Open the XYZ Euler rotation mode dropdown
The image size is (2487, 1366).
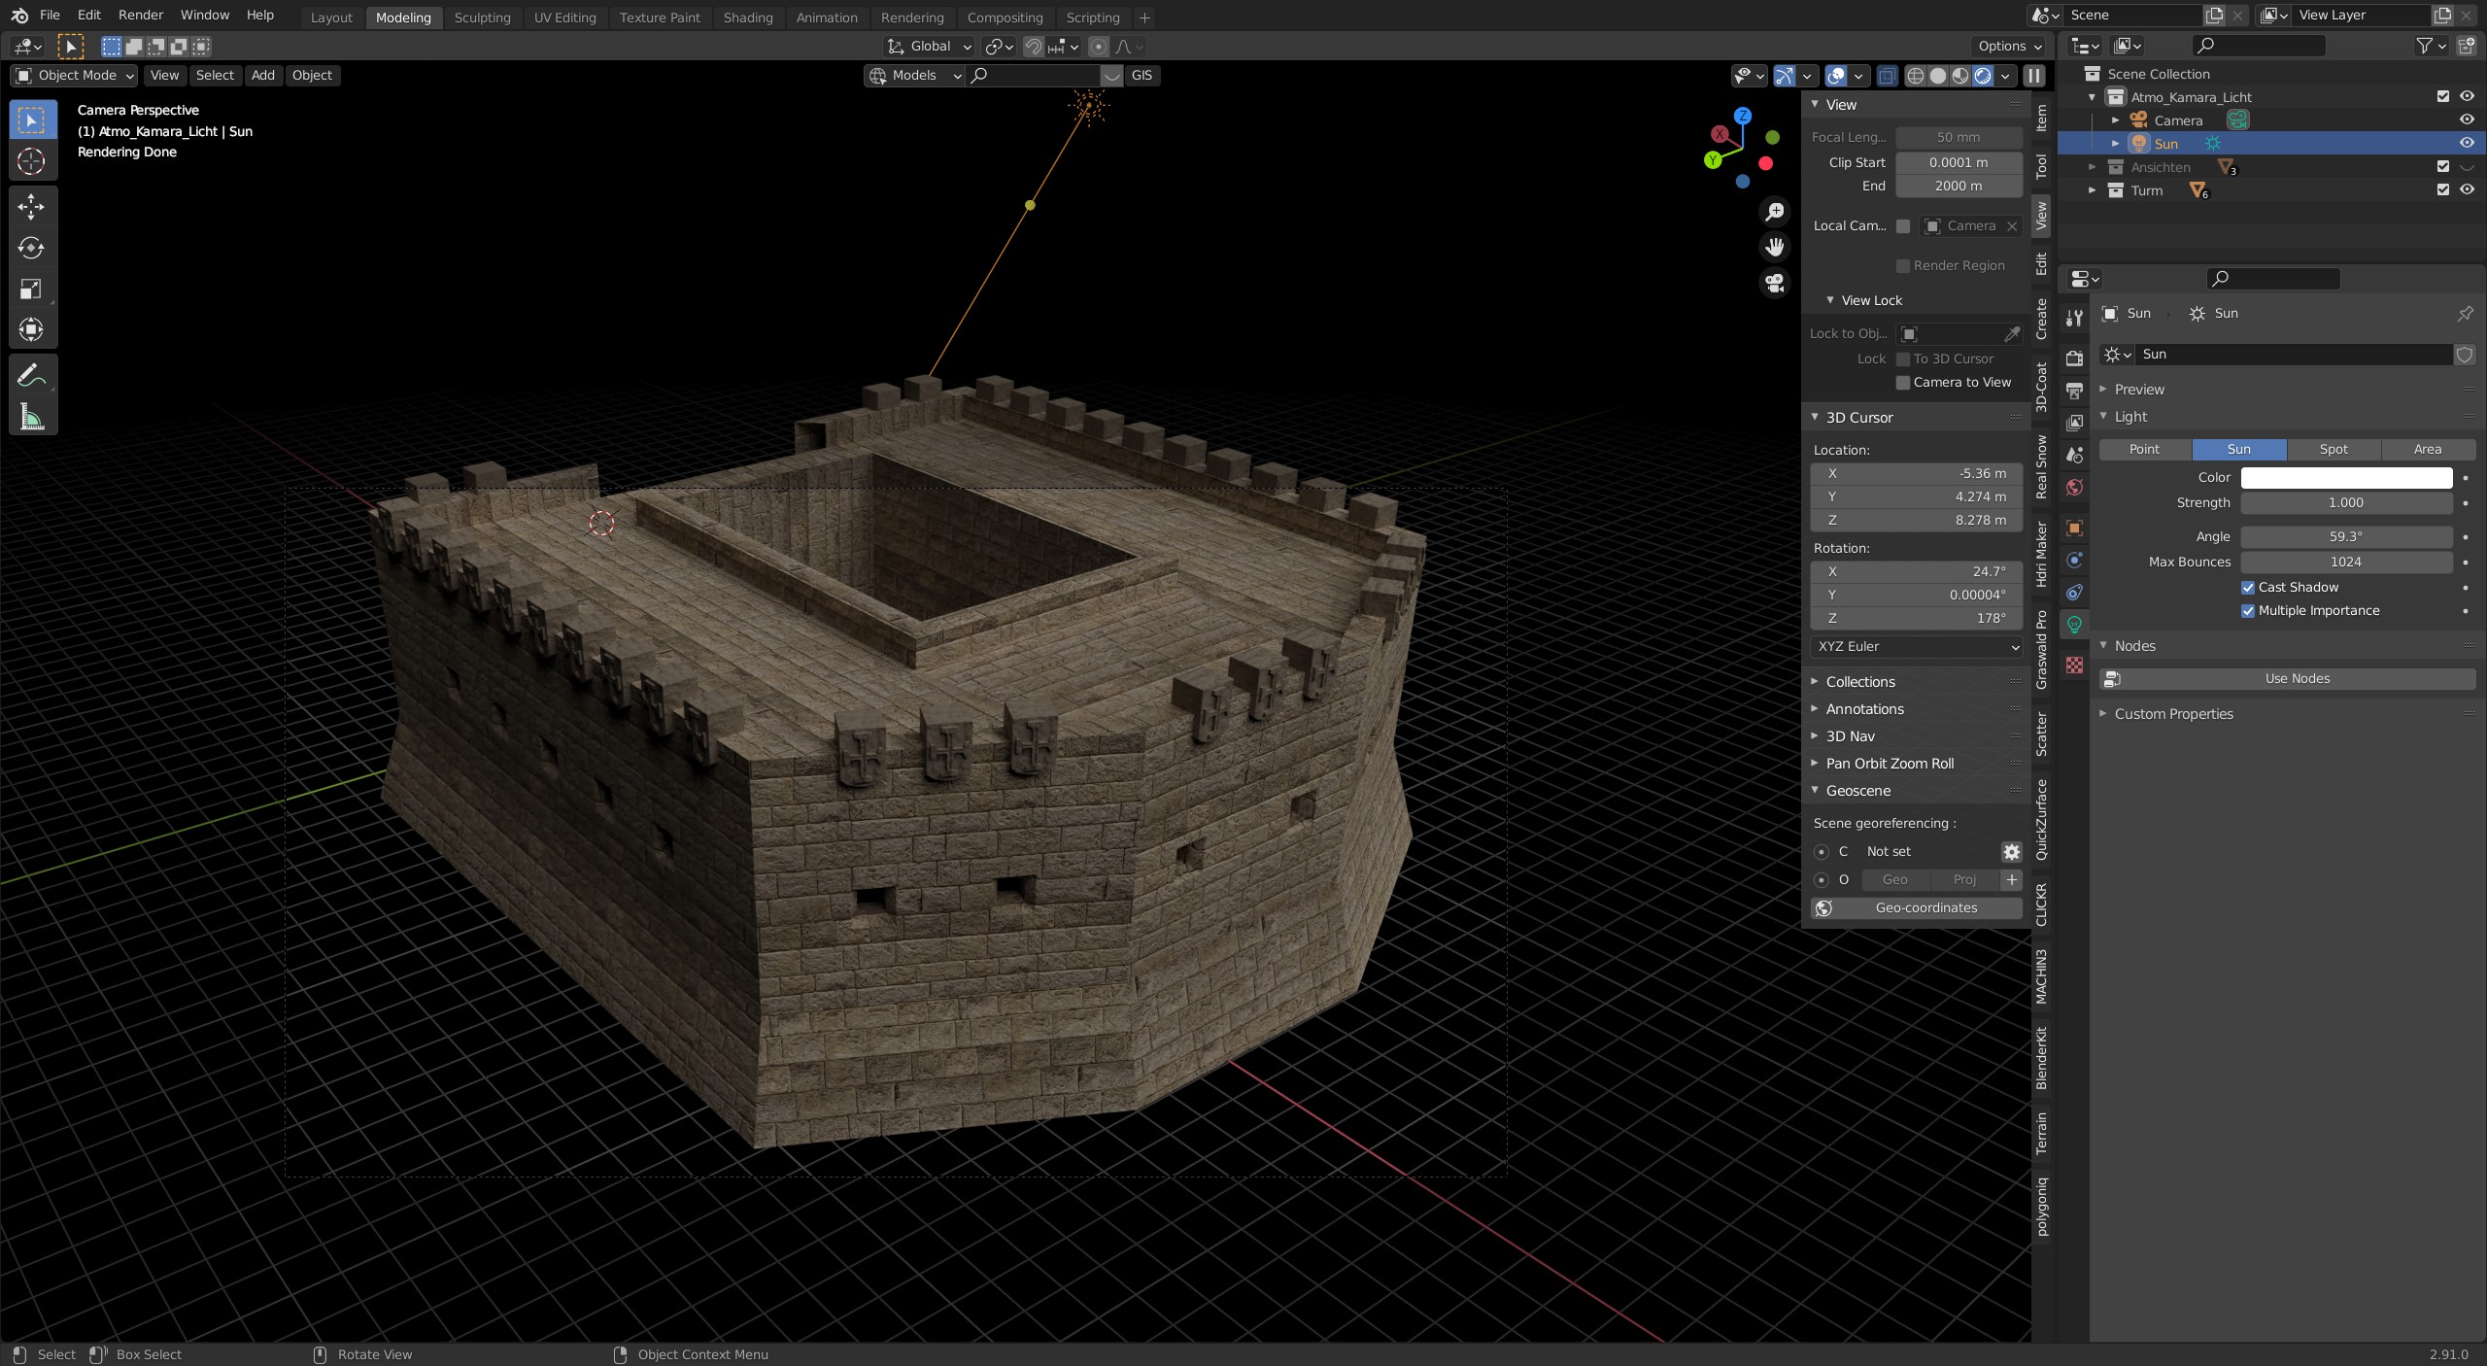pyautogui.click(x=1915, y=646)
